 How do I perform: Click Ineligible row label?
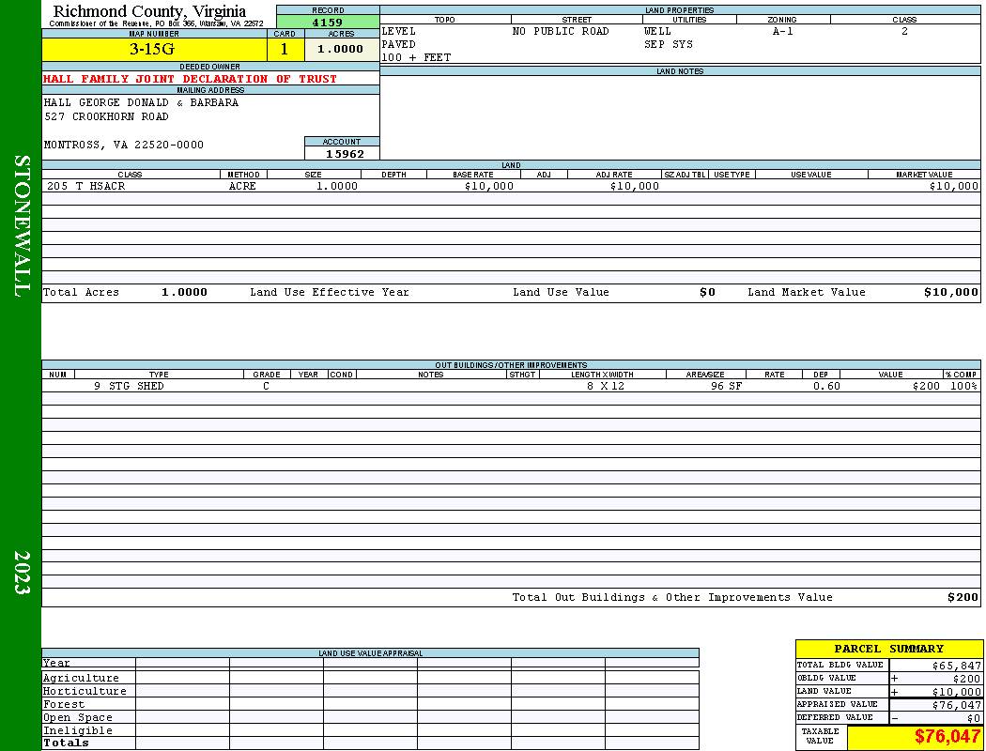pos(77,731)
